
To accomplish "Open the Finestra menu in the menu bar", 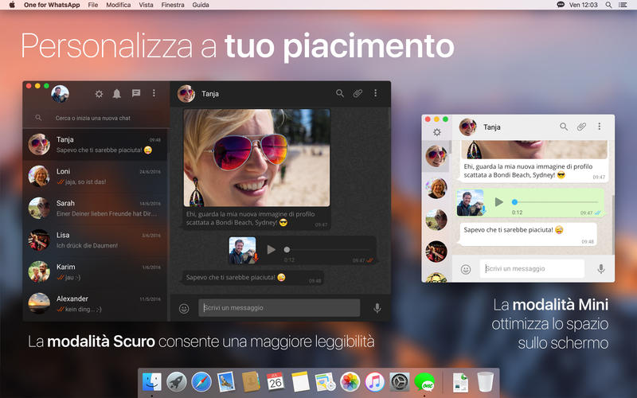I will click(173, 5).
